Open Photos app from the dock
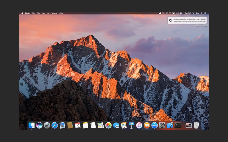 coord(108,125)
